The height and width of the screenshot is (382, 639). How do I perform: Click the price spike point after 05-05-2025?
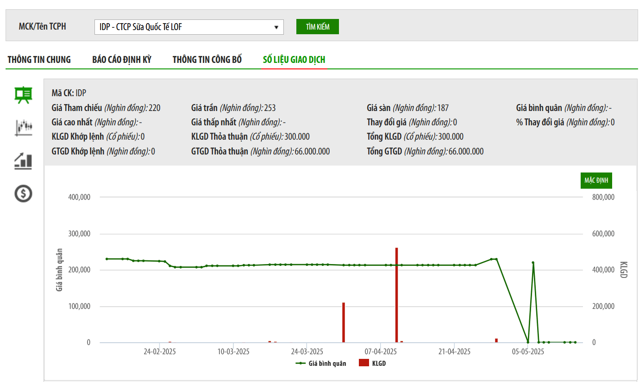[533, 263]
